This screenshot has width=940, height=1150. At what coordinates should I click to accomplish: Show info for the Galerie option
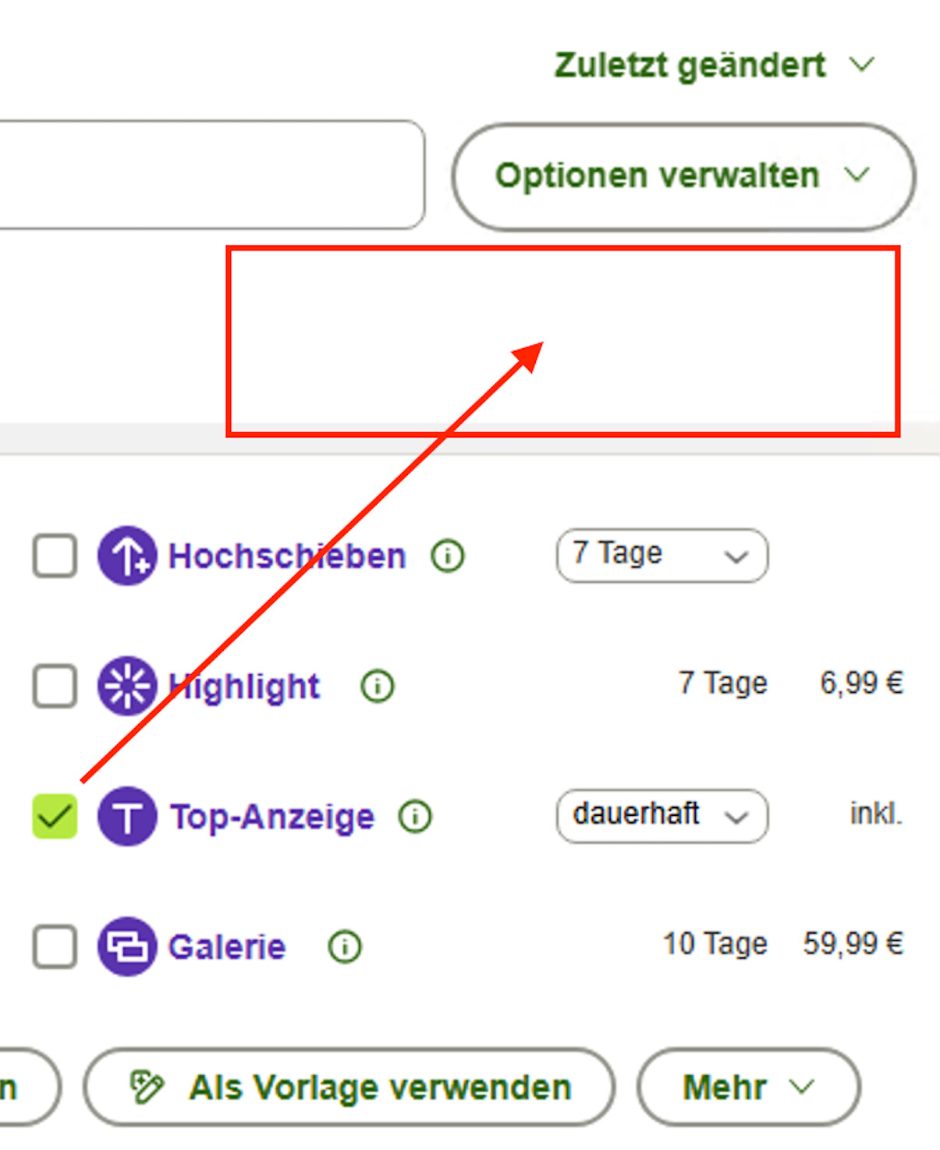coord(345,946)
